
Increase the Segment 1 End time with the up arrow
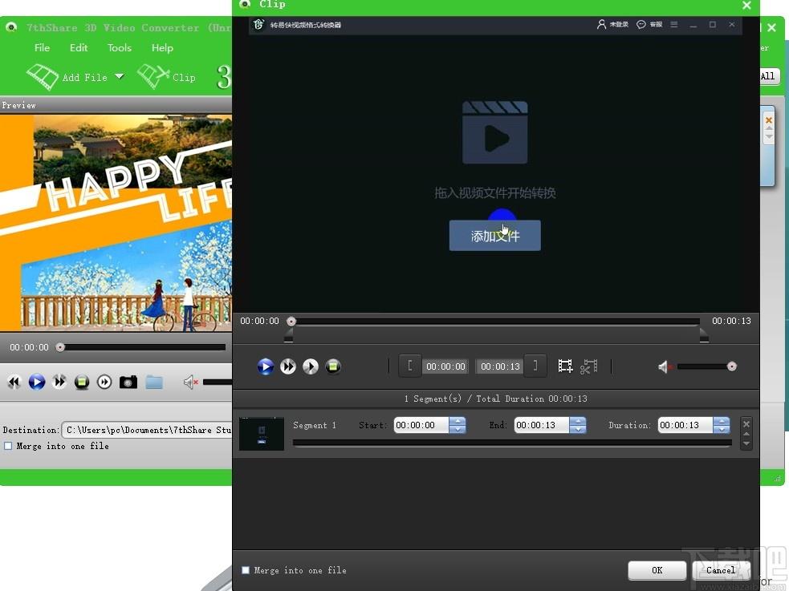point(578,421)
